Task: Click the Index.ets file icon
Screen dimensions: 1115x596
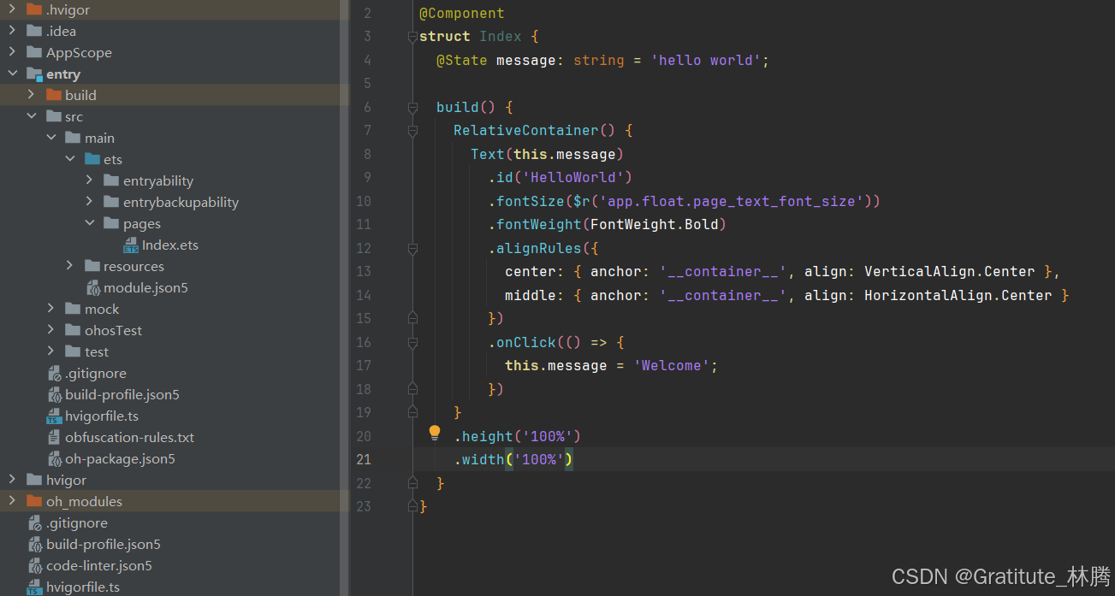Action: [131, 245]
